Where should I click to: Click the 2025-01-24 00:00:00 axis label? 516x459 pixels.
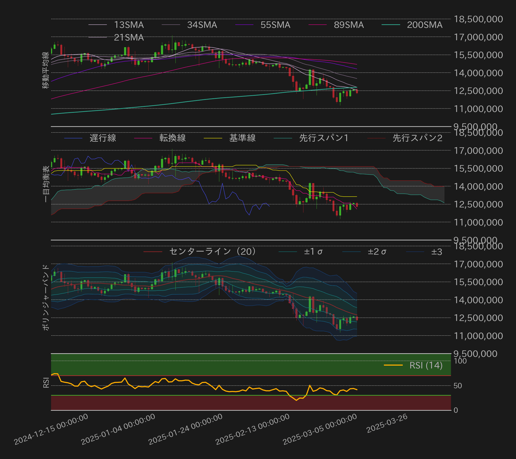point(185,429)
